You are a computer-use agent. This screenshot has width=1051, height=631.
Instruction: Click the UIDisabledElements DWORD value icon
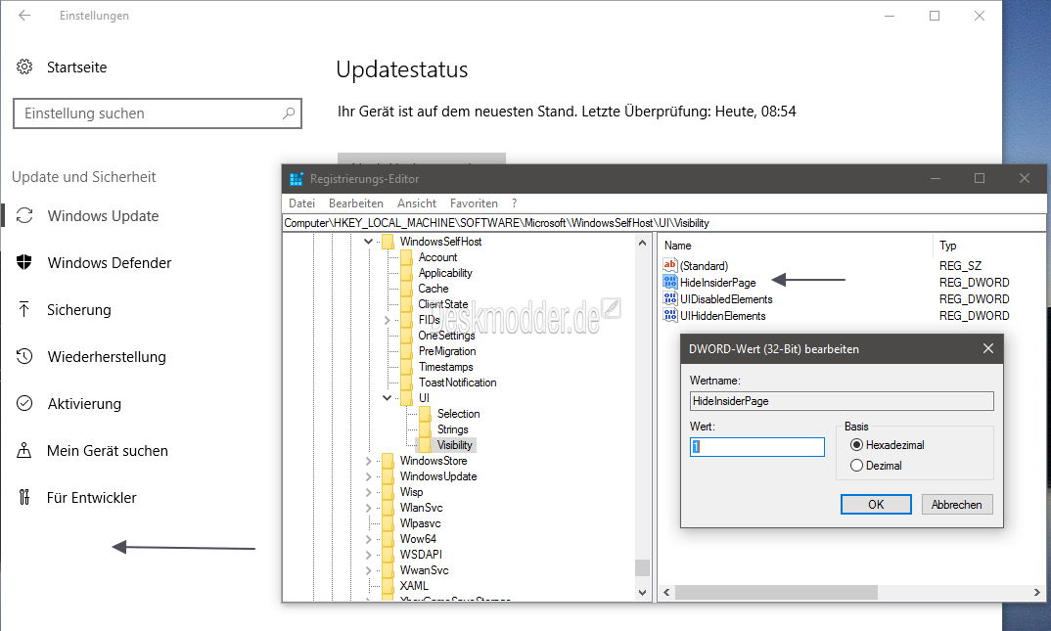[x=669, y=298]
